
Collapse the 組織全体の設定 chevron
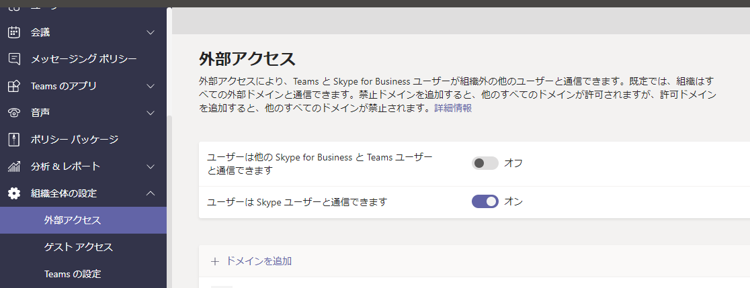click(x=151, y=193)
